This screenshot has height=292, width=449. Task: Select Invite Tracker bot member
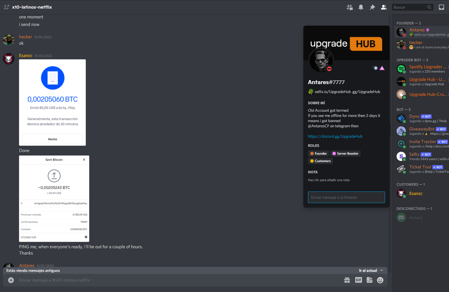422,143
